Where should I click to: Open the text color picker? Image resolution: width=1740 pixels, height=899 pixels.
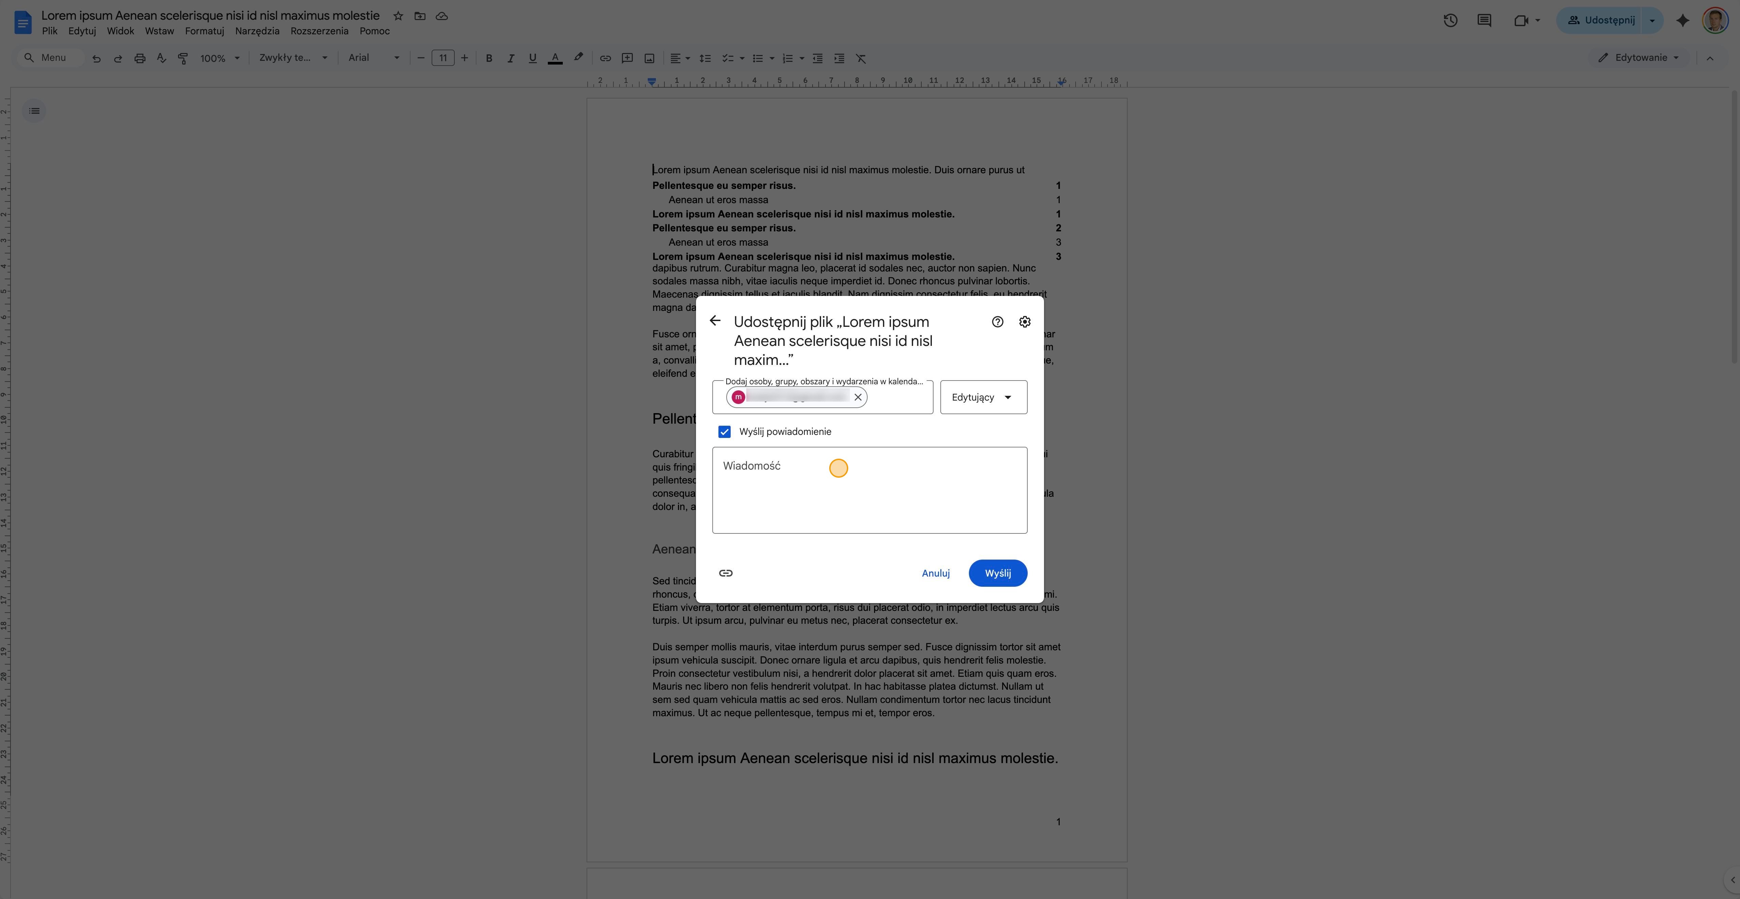click(x=555, y=58)
